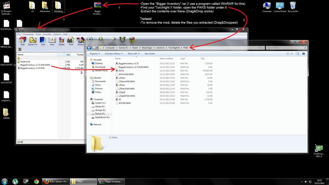This screenshot has height=185, width=329.
Task: Click the SteamApps breadcrumb in address bar
Action: point(147,48)
